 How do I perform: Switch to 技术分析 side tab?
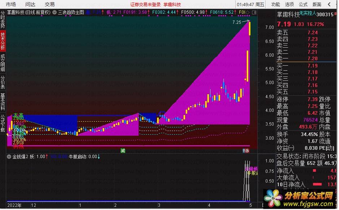(x=3, y=41)
